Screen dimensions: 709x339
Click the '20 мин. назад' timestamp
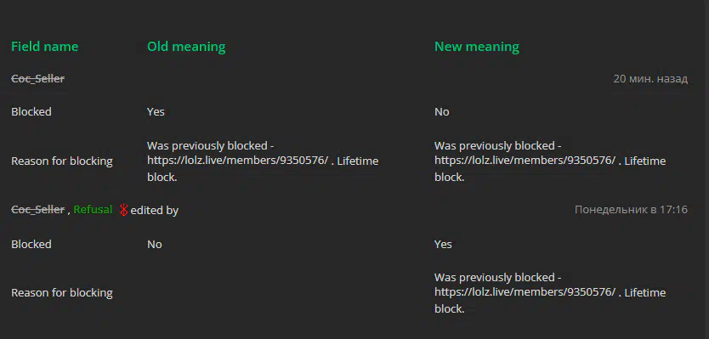[x=650, y=79]
